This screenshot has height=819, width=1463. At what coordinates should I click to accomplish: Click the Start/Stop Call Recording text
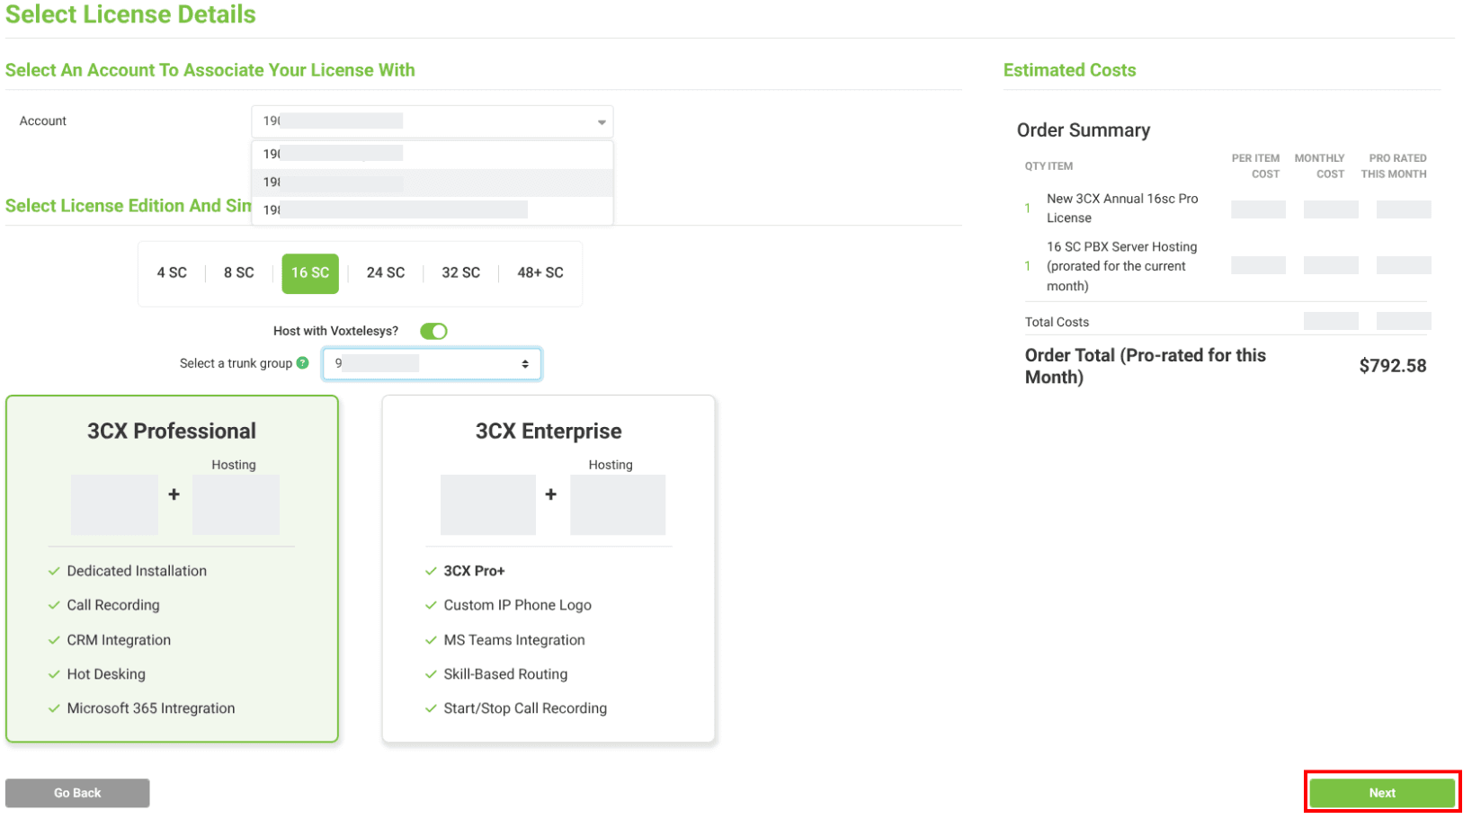coord(525,708)
